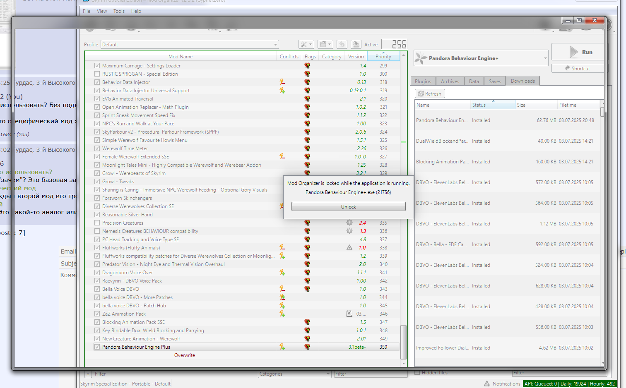Click the warning triangle on Fluffworks row
This screenshot has width=626, height=388.
(x=349, y=247)
